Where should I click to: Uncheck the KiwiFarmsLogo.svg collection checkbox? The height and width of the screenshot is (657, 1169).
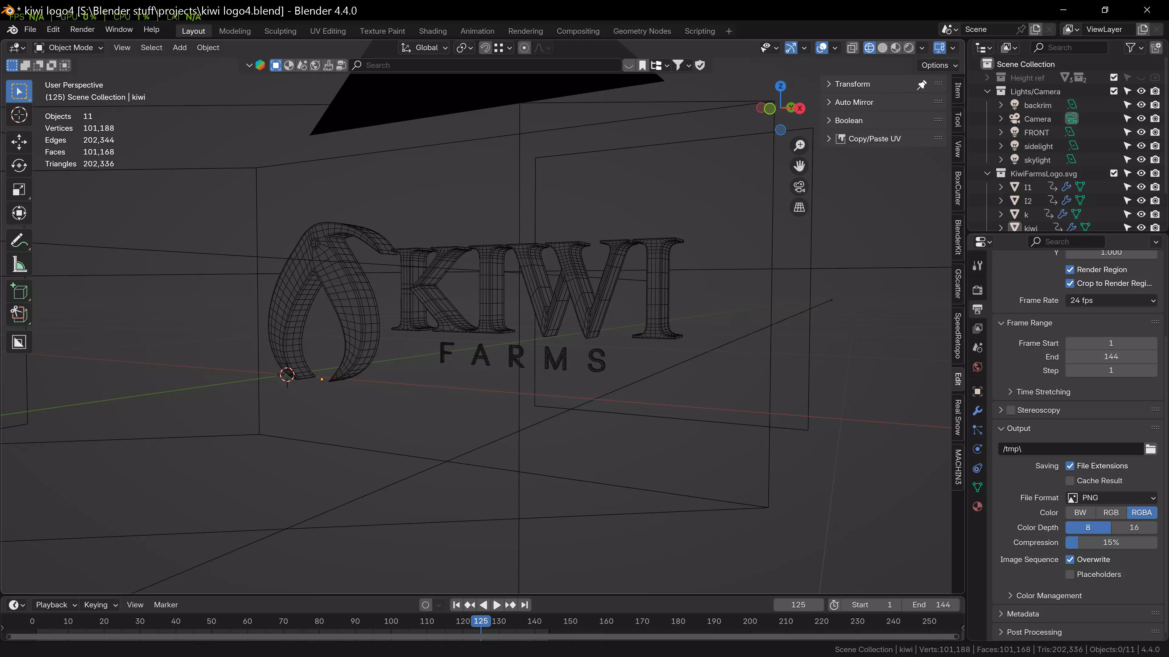click(x=1114, y=173)
